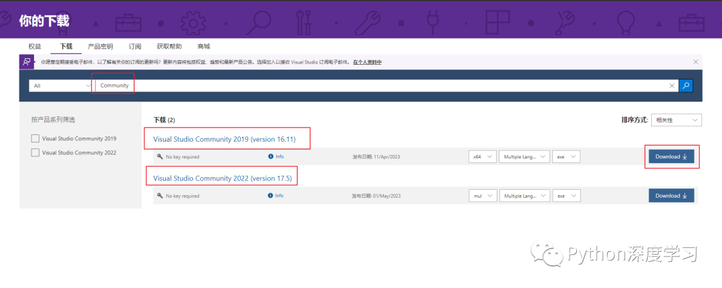722x288 pixels.
Task: Click the 在个人资料中 profile link
Action: [x=368, y=62]
